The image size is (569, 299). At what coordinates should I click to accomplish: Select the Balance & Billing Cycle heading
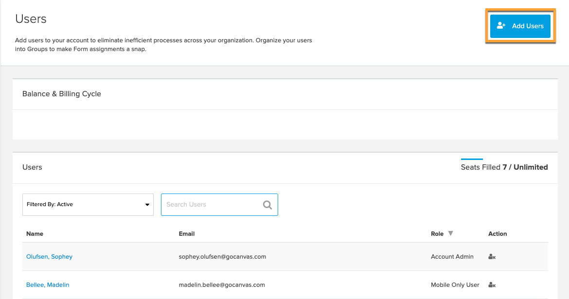point(62,94)
